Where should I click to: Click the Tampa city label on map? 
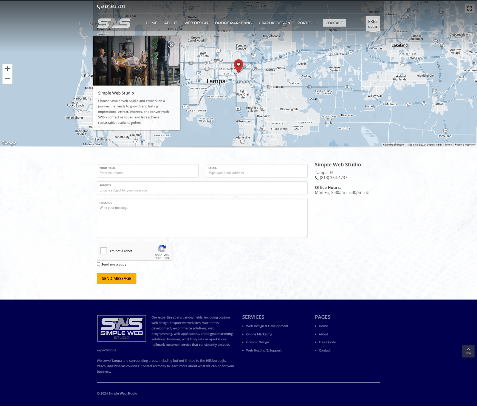[216, 81]
